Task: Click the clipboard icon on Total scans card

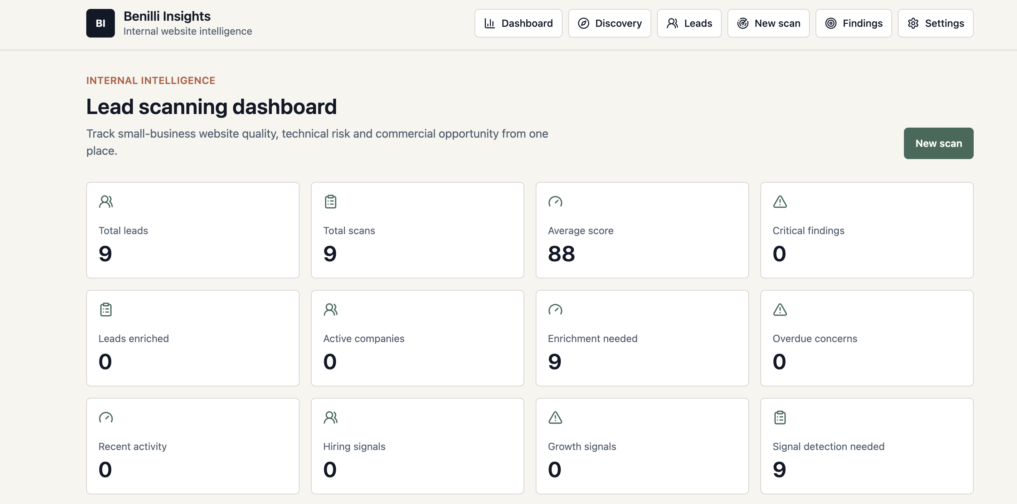Action: 330,202
